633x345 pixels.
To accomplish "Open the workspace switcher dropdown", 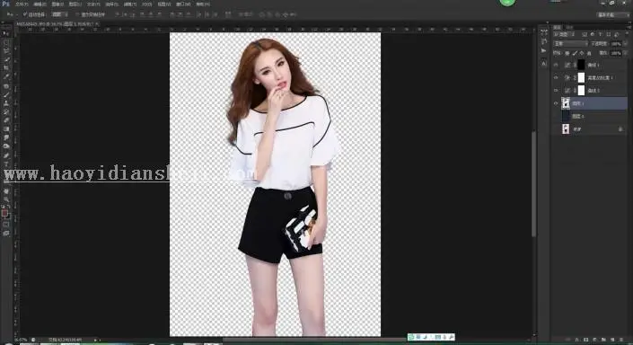I will [613, 14].
